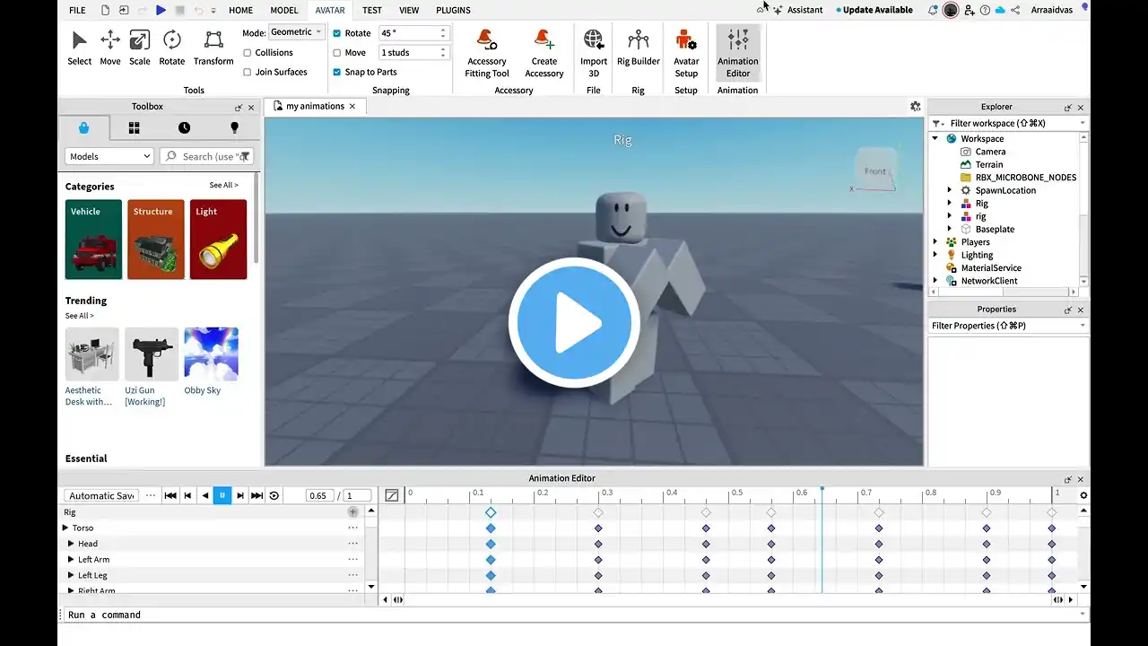Launch the Rig Builder

[x=638, y=48]
